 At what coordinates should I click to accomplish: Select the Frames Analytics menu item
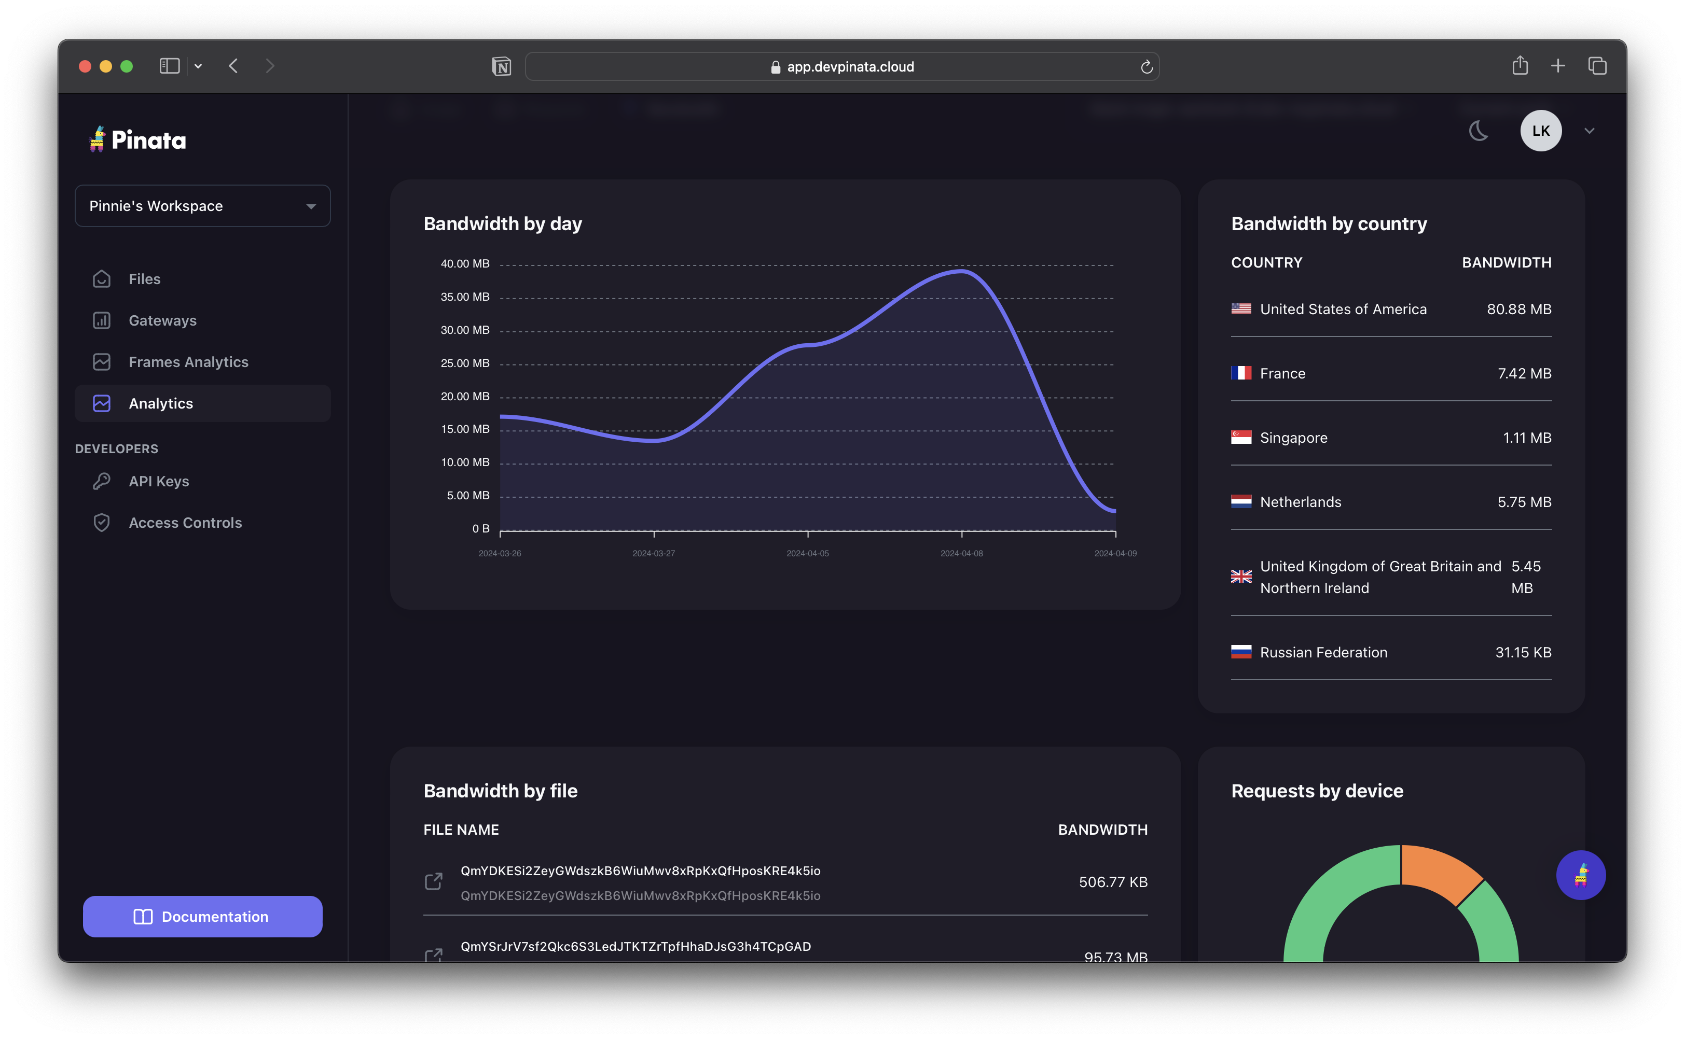(x=189, y=361)
